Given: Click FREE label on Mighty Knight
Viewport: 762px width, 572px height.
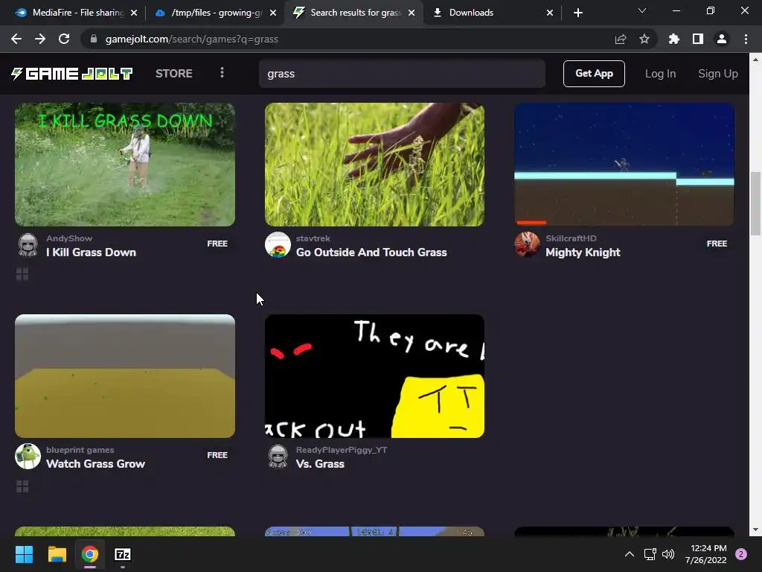Looking at the screenshot, I should 717,244.
